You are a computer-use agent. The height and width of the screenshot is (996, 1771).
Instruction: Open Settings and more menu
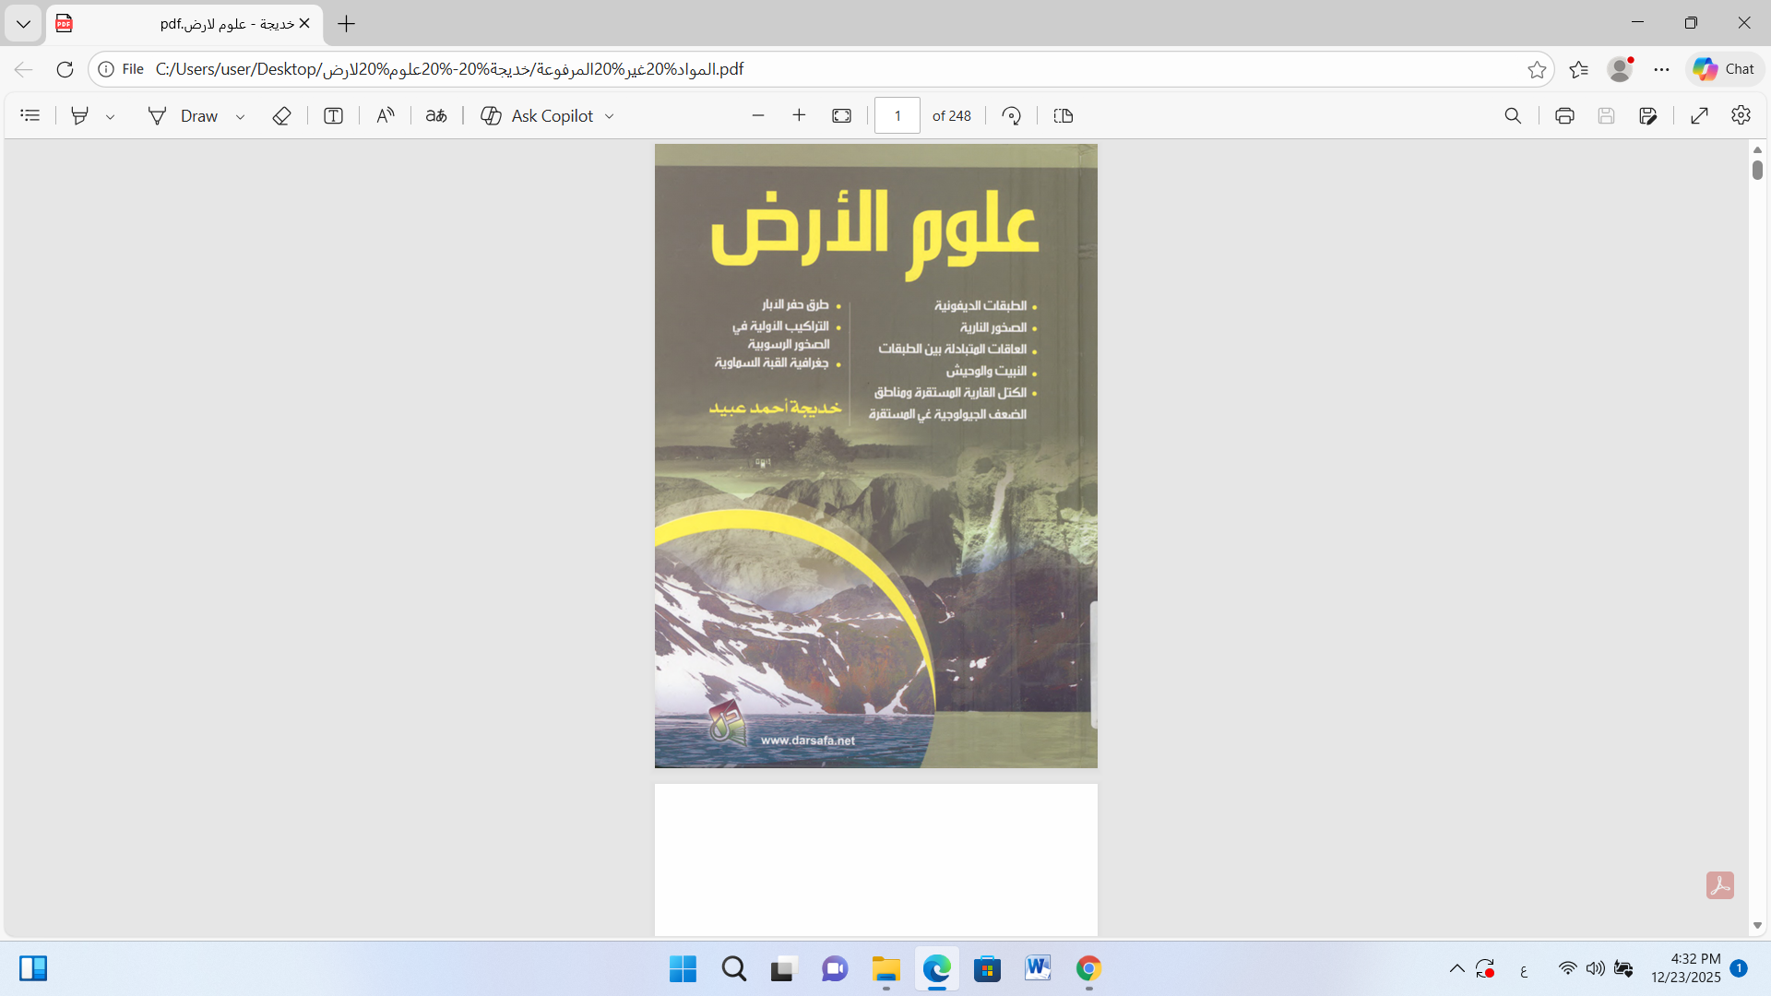click(1661, 69)
